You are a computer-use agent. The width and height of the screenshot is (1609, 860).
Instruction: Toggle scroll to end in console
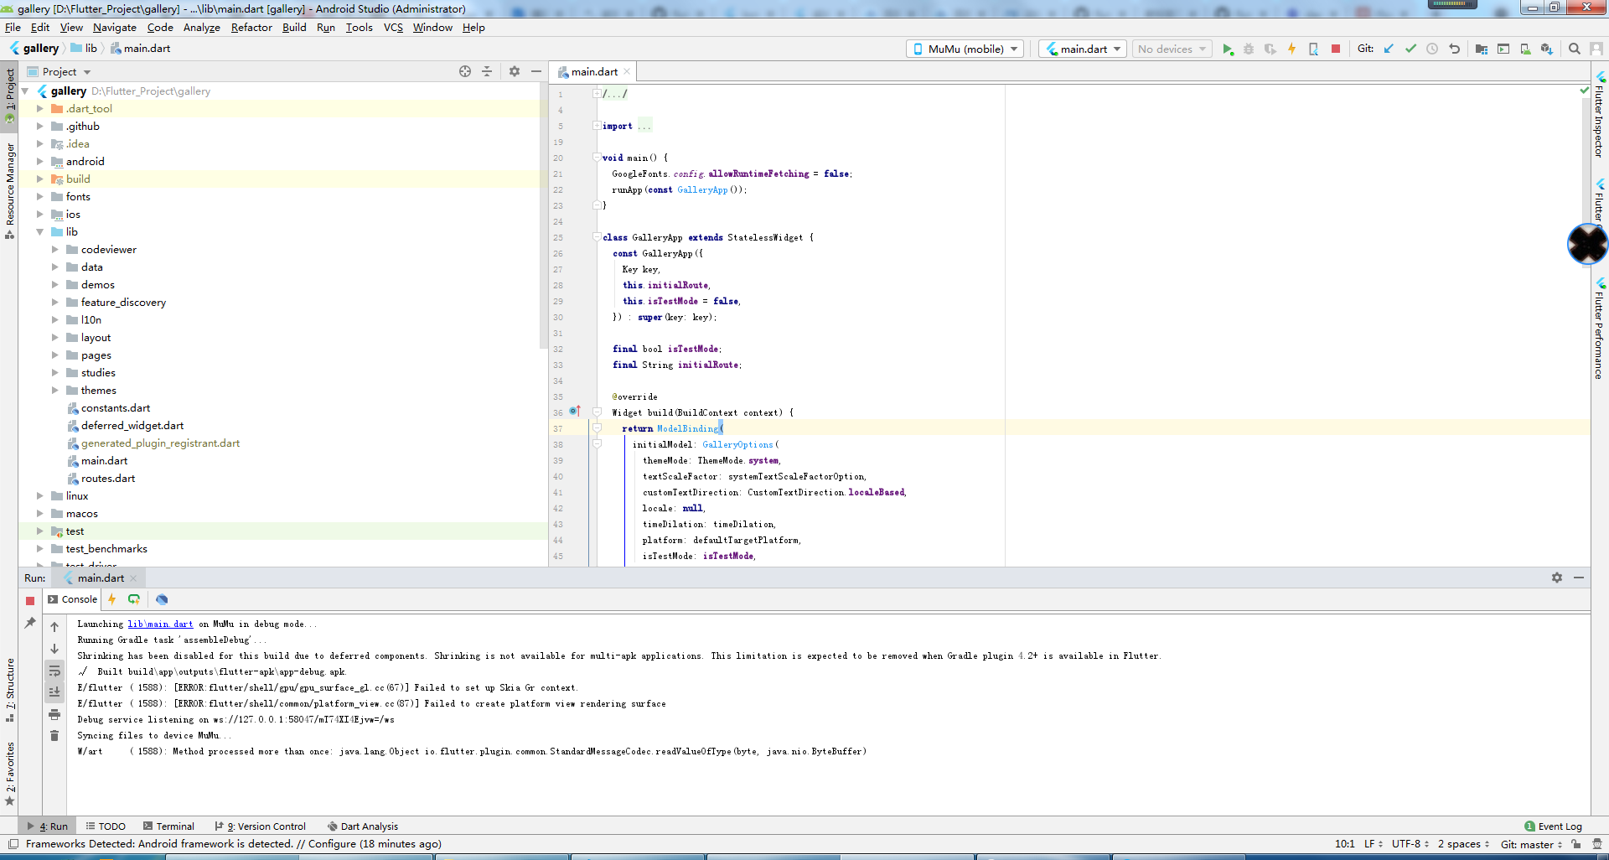(x=54, y=691)
